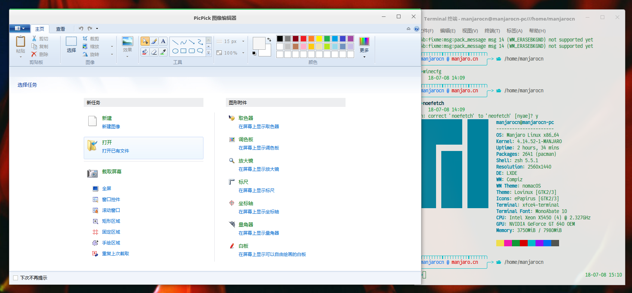This screenshot has width=632, height=293.
Task: Click the Rotate (旋转) image icon
Action: pyautogui.click(x=85, y=54)
